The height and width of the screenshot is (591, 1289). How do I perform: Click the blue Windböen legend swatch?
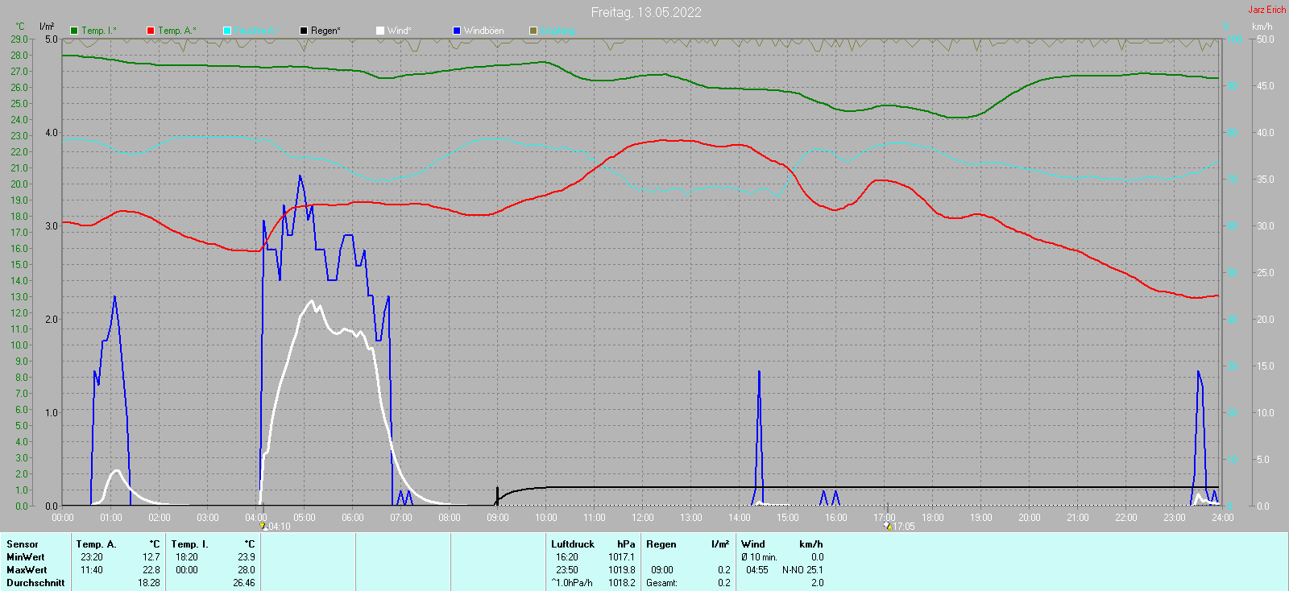457,31
